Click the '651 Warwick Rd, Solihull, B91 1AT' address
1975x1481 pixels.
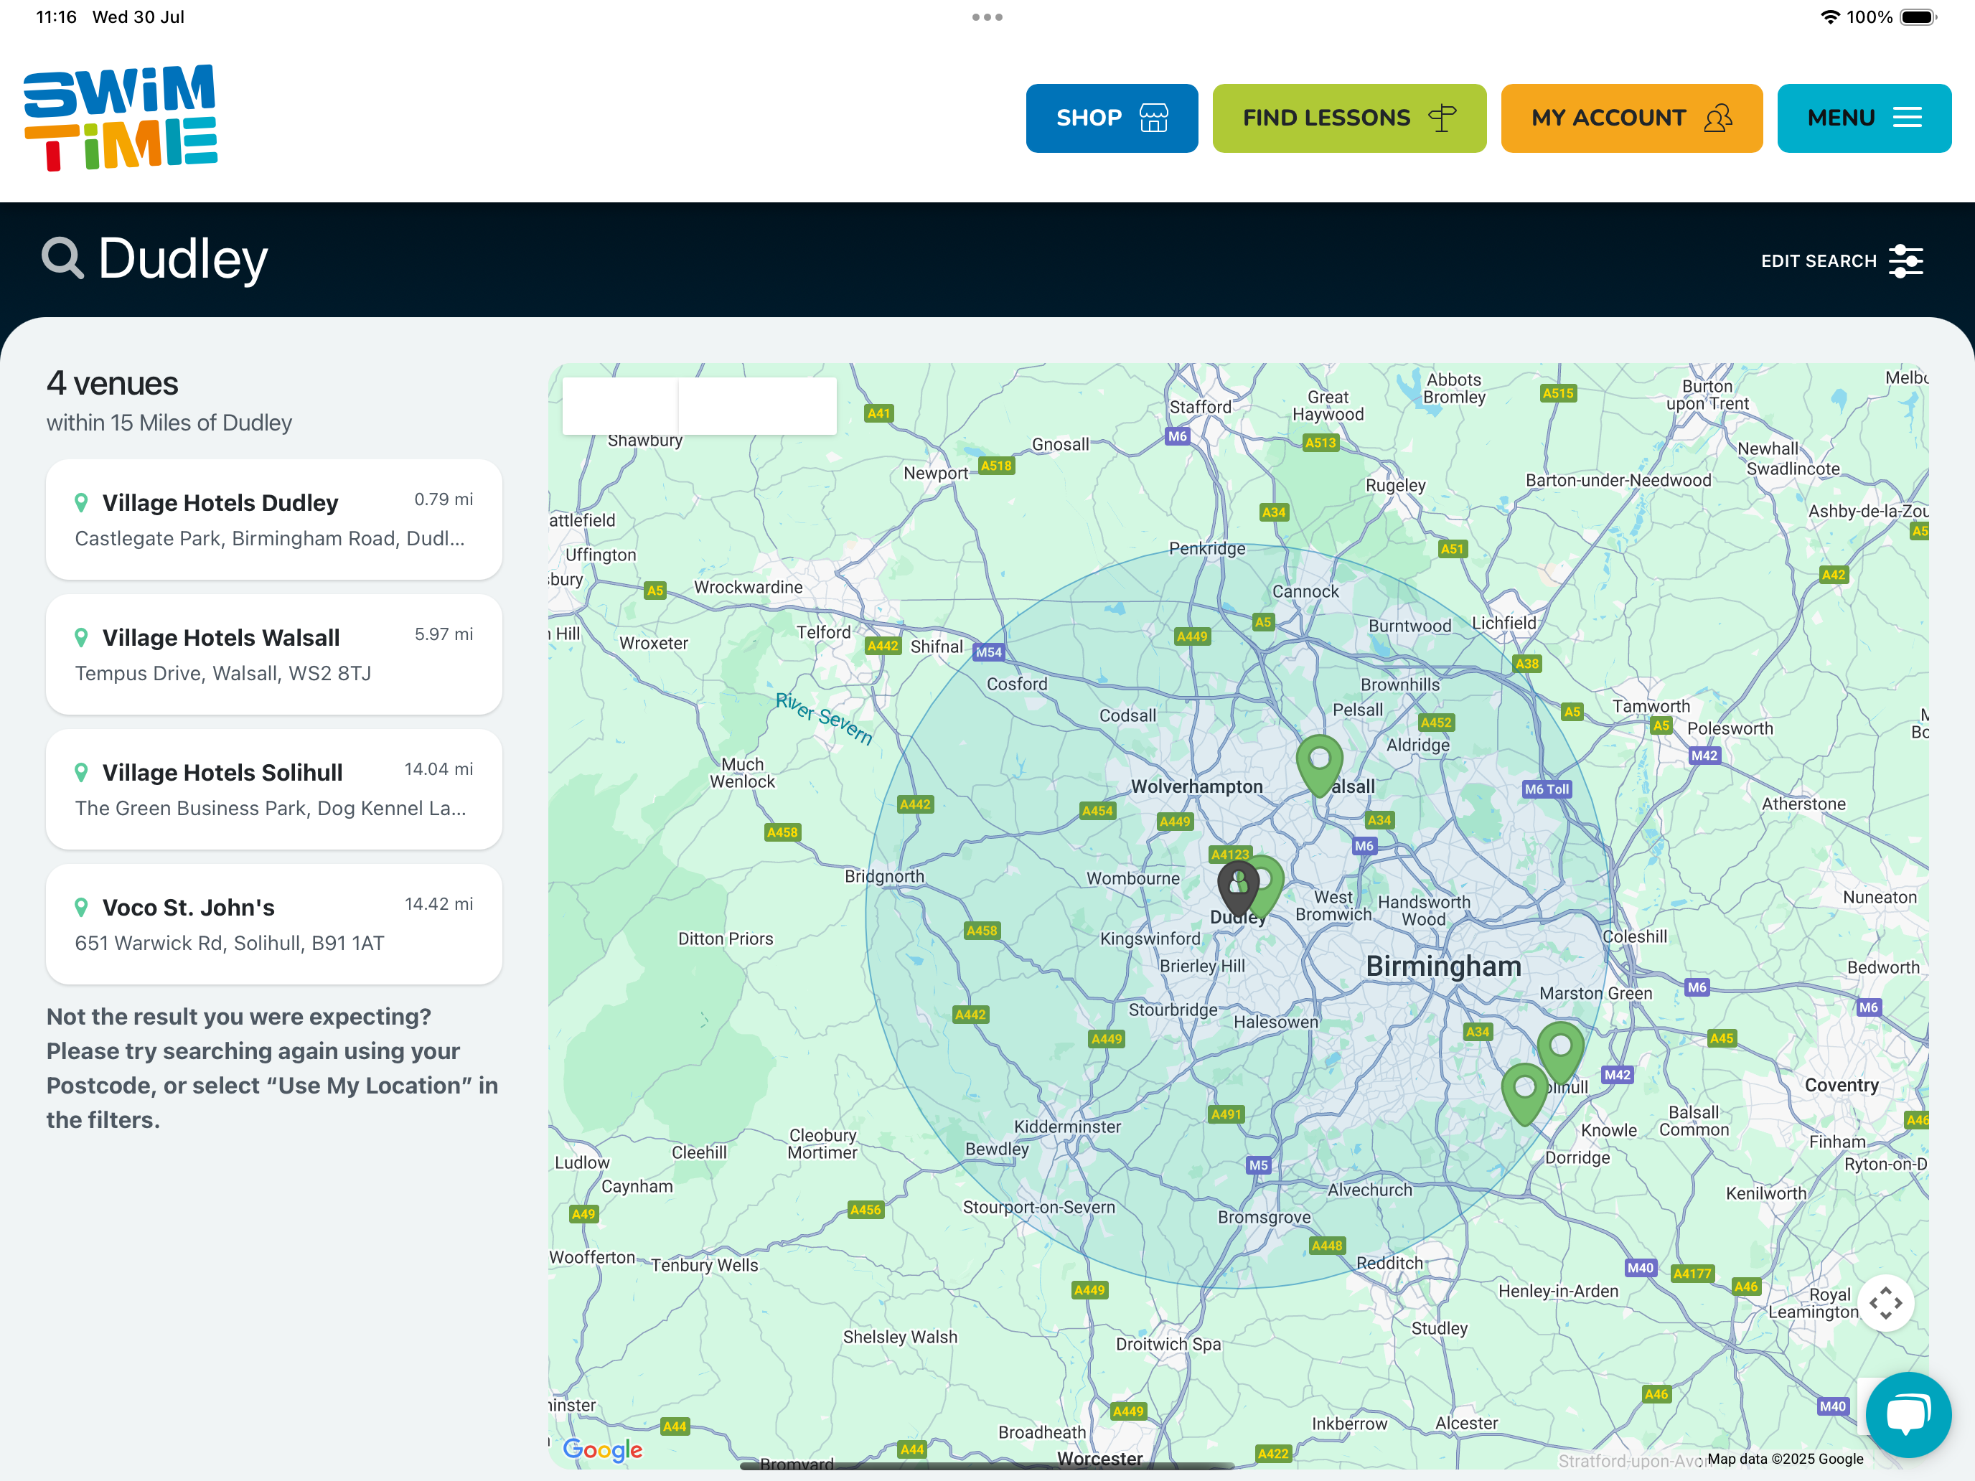click(x=230, y=943)
